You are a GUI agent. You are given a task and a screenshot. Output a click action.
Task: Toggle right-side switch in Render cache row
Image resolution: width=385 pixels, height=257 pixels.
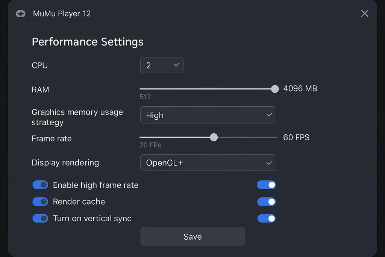(x=266, y=202)
